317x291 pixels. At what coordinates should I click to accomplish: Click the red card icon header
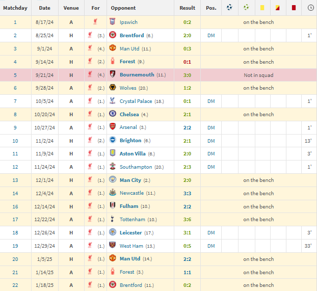pos(294,8)
